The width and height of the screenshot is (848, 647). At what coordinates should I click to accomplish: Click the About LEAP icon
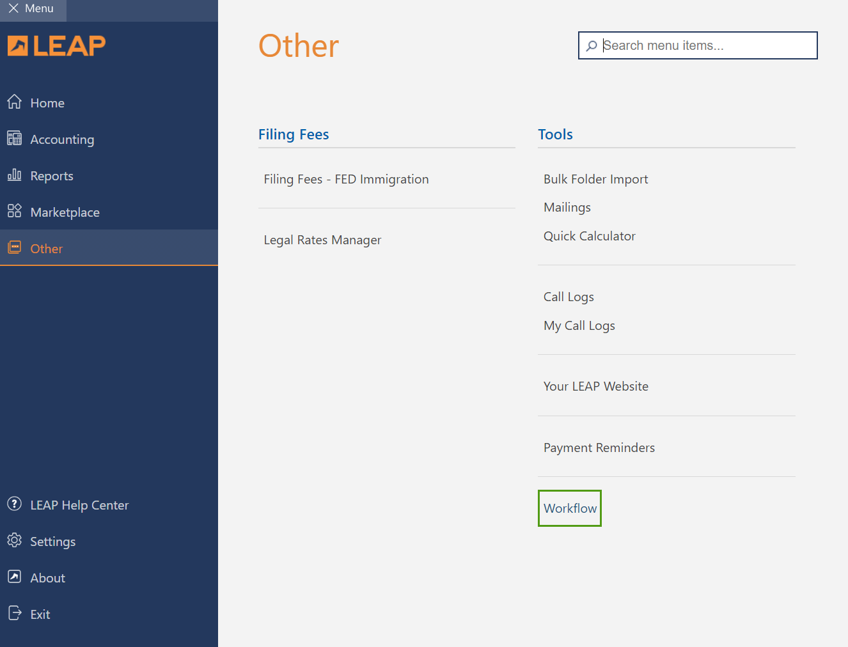click(x=14, y=577)
